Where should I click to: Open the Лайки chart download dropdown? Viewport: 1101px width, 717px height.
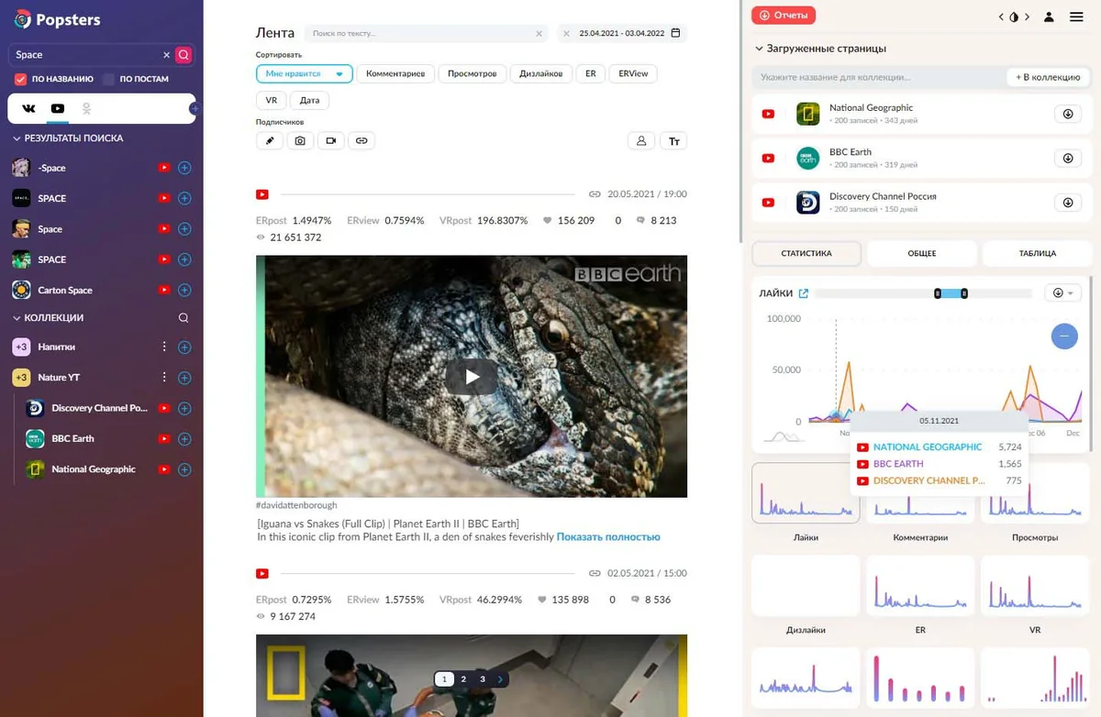click(x=1063, y=293)
